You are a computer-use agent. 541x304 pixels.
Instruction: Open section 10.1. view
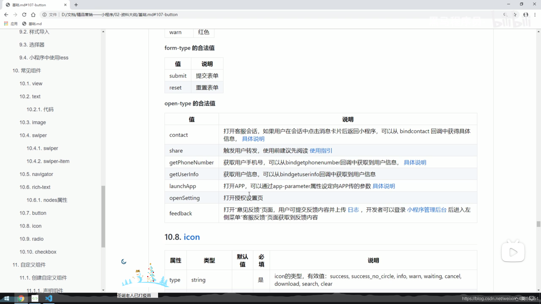(x=31, y=84)
